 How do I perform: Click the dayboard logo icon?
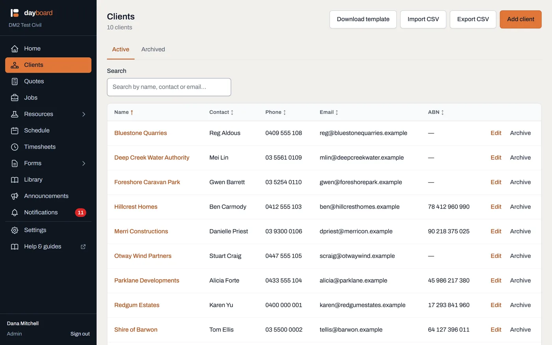point(15,13)
